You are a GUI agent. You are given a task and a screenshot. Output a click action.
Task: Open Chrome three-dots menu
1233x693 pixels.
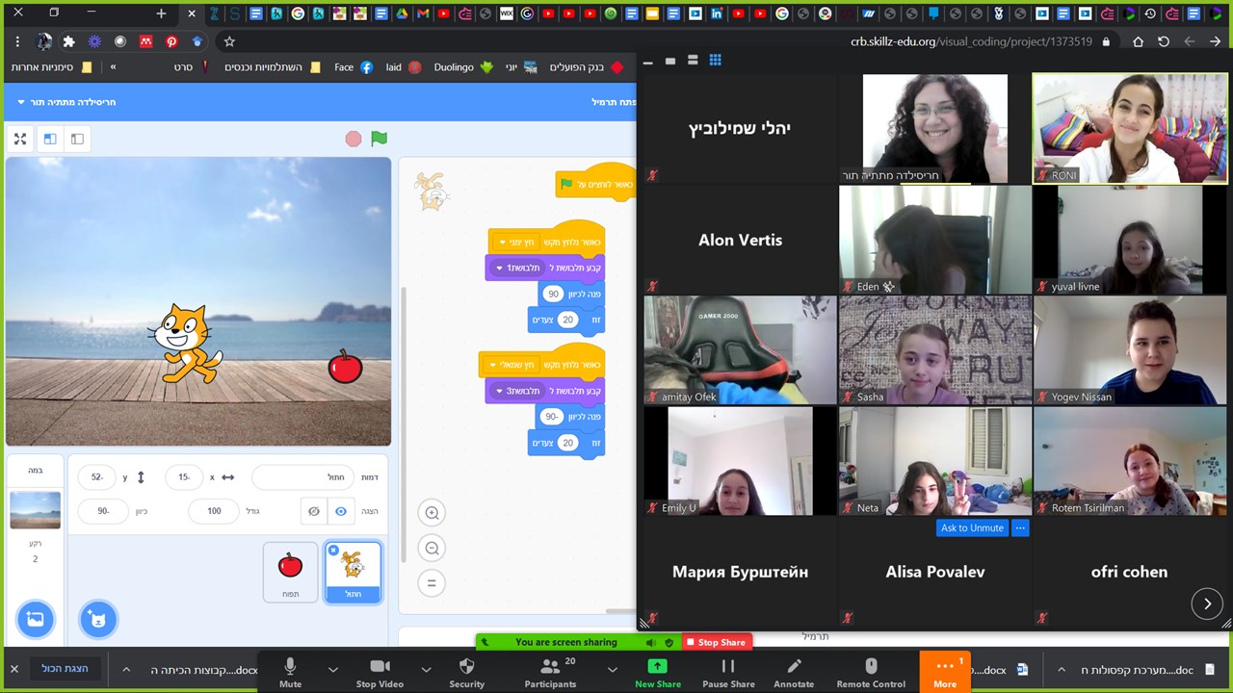[17, 41]
